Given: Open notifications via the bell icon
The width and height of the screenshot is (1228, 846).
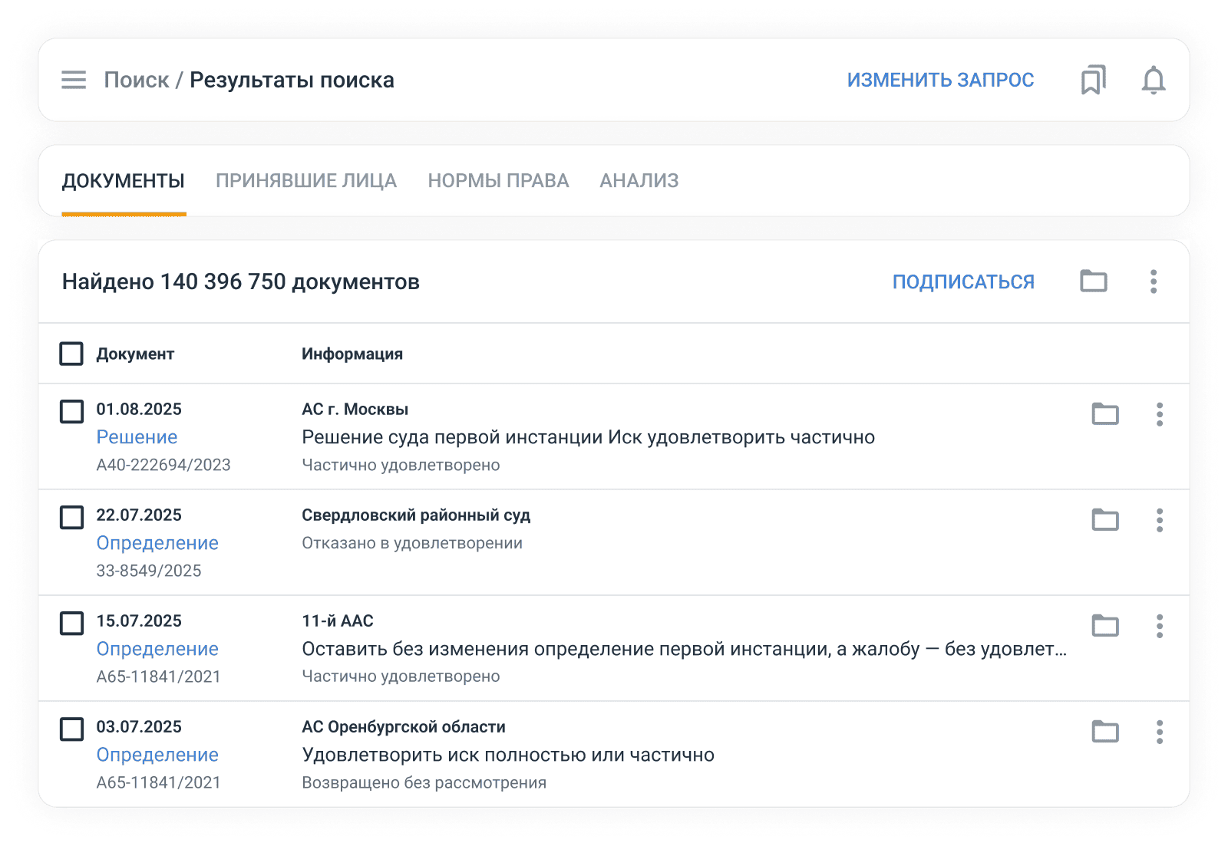Looking at the screenshot, I should coord(1152,79).
